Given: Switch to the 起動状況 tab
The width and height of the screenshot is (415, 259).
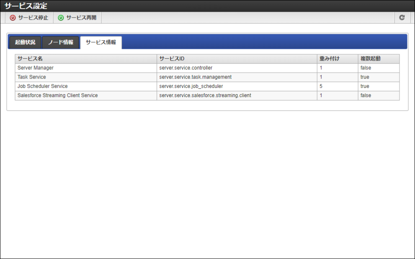Looking at the screenshot, I should [25, 42].
